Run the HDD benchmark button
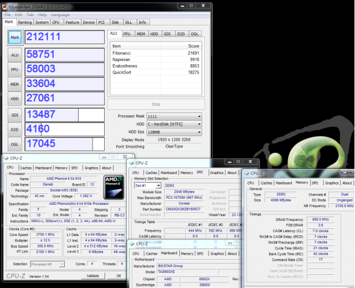Screen dimensions: 355x288 [15, 99]
